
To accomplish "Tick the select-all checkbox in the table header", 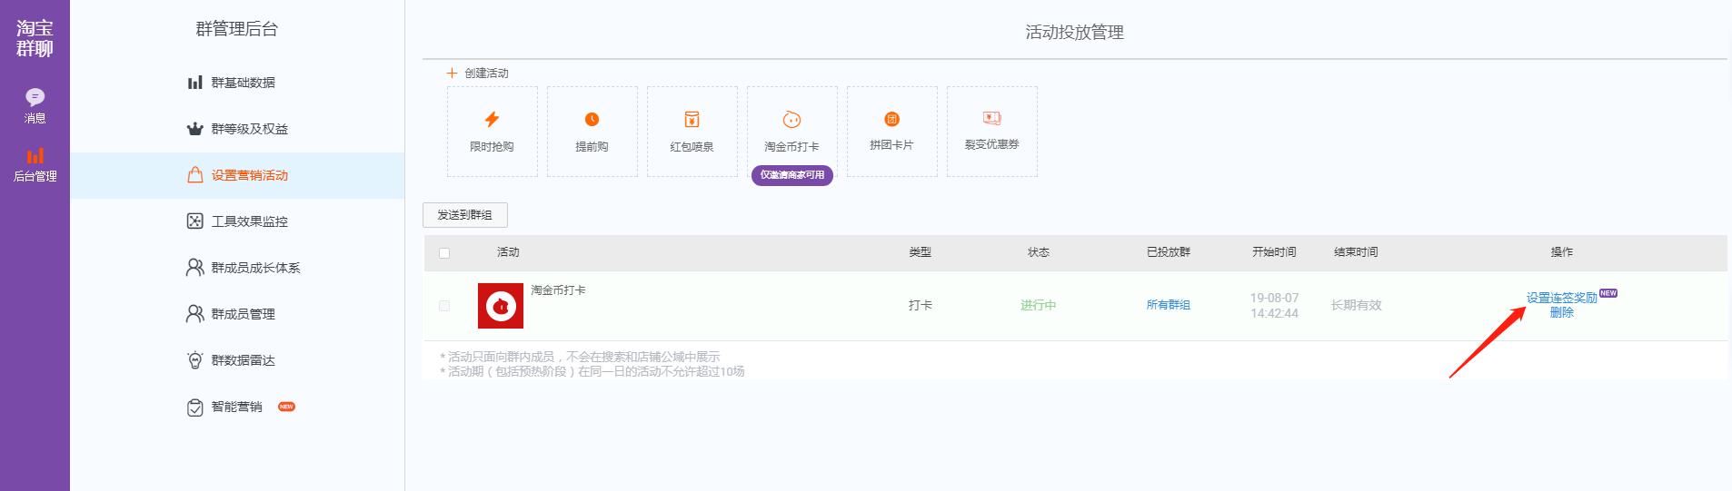I will click(444, 253).
